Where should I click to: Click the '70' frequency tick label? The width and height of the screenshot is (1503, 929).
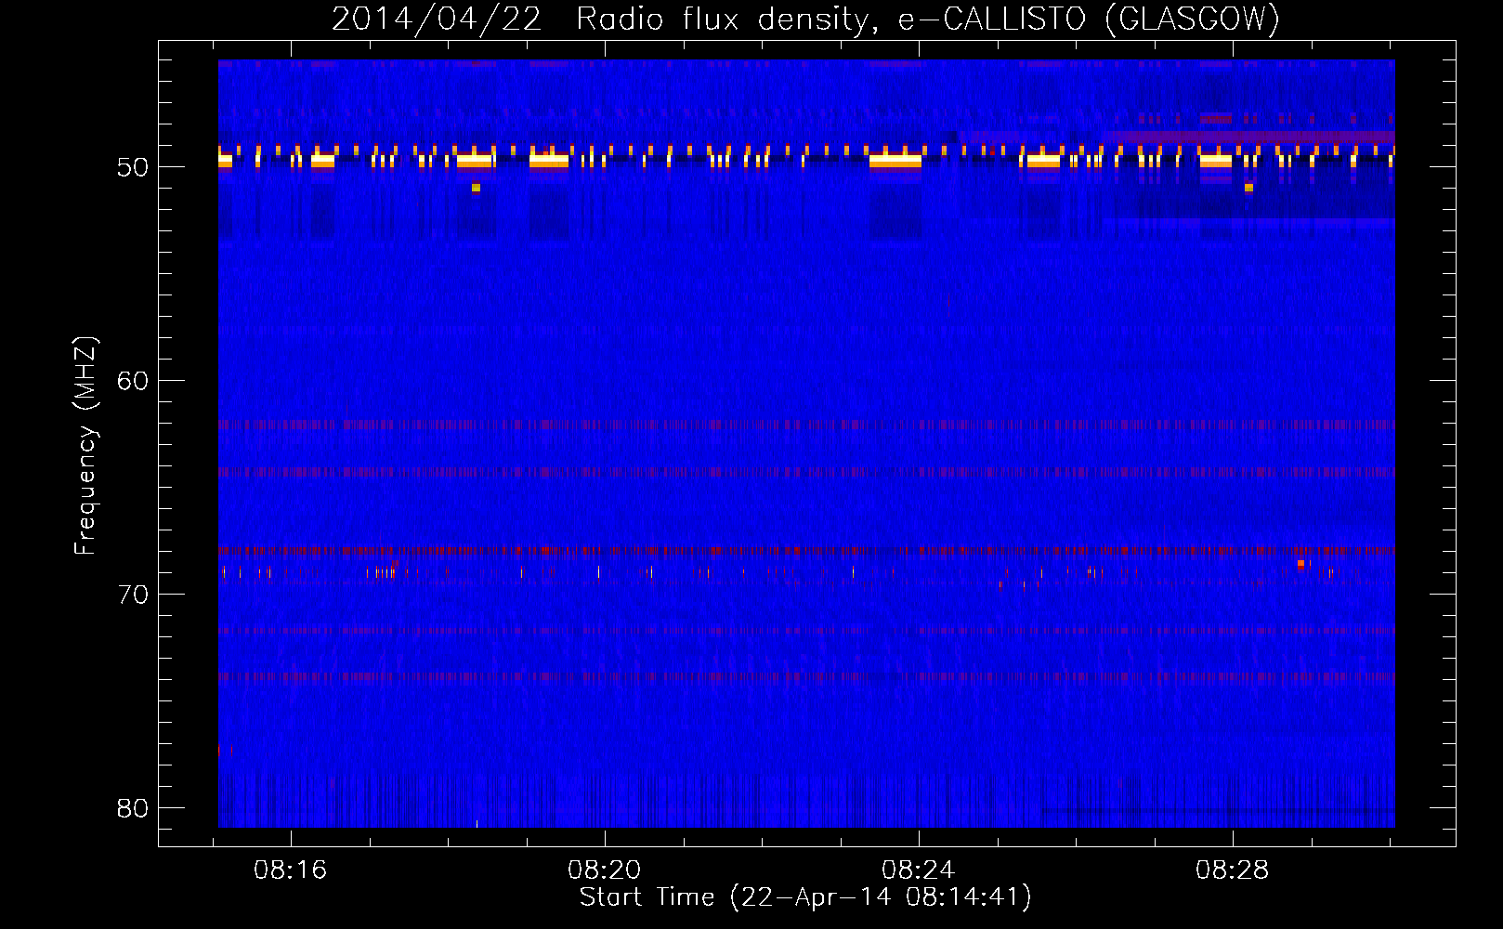tap(133, 595)
